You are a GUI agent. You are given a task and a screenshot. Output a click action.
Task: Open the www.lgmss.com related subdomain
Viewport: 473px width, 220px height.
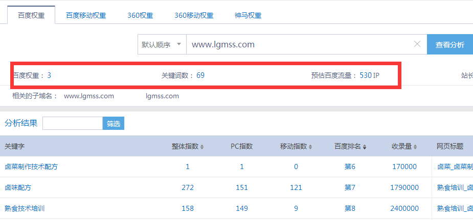(x=89, y=96)
